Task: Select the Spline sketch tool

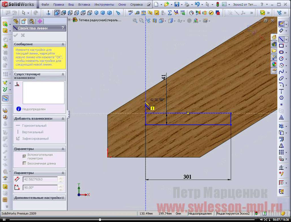Action: tap(281, 72)
